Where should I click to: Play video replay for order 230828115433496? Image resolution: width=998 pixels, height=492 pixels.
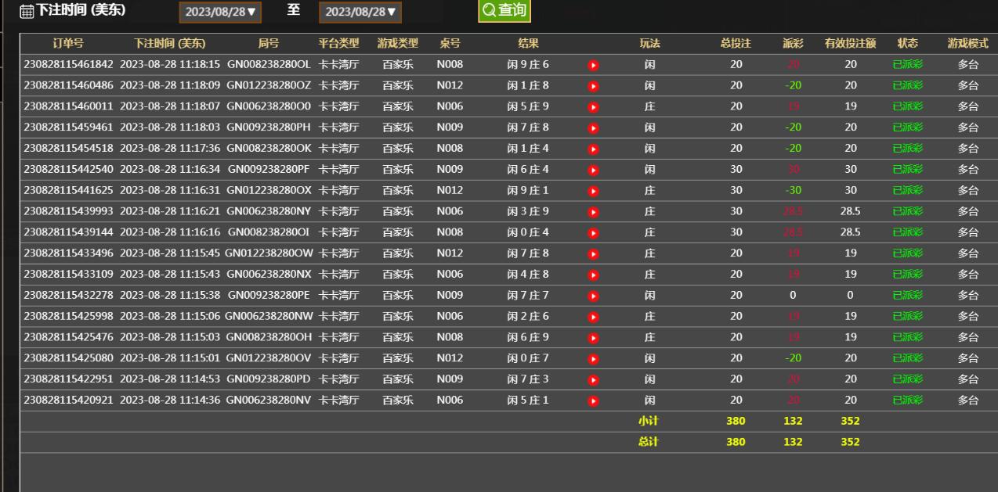[593, 254]
